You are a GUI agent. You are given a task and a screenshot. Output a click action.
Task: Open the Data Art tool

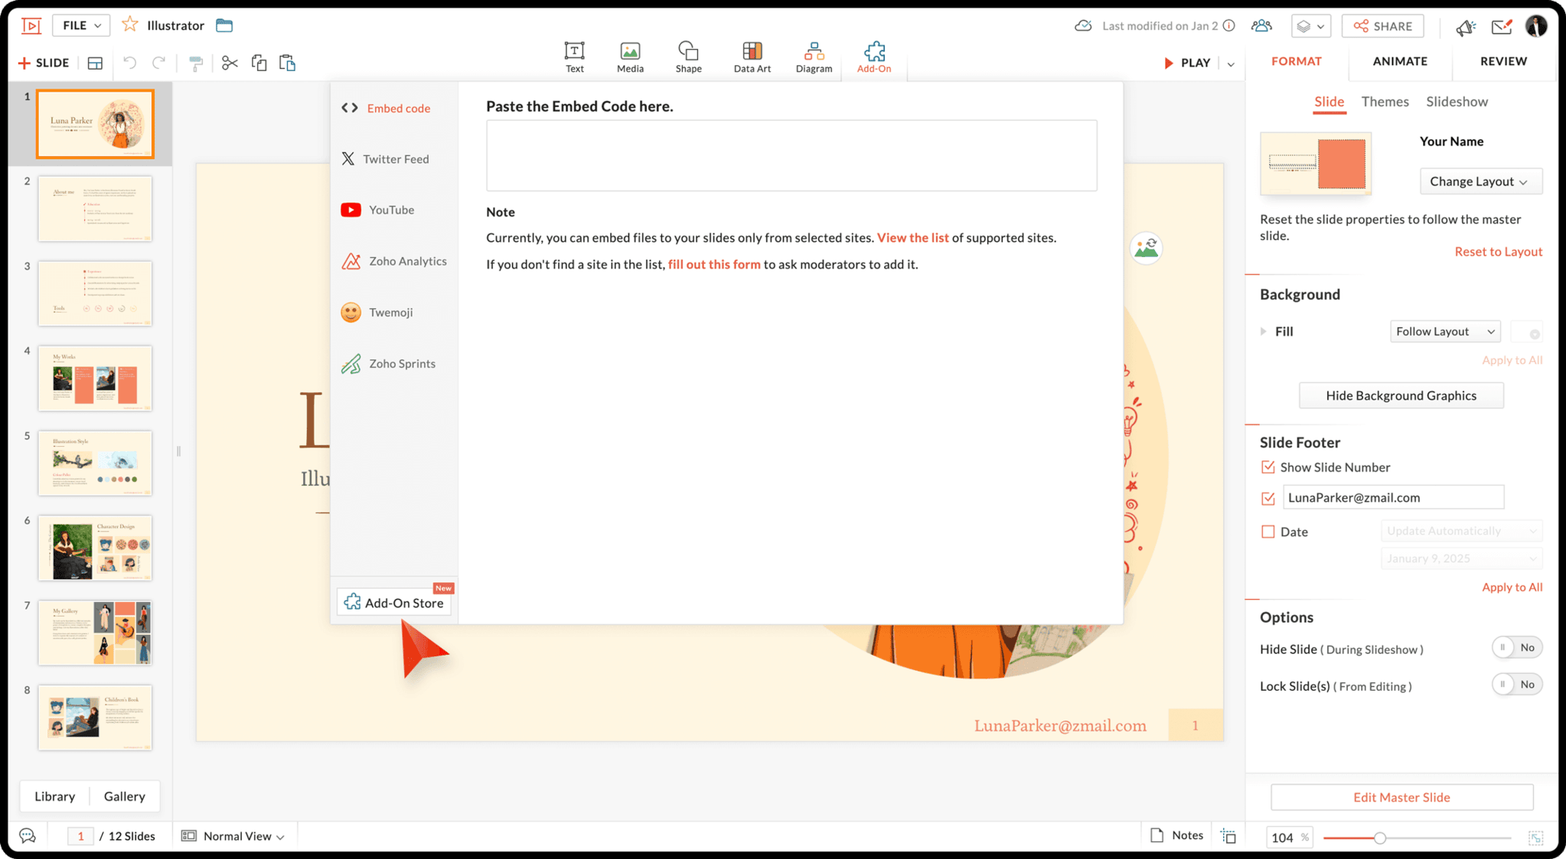point(752,57)
